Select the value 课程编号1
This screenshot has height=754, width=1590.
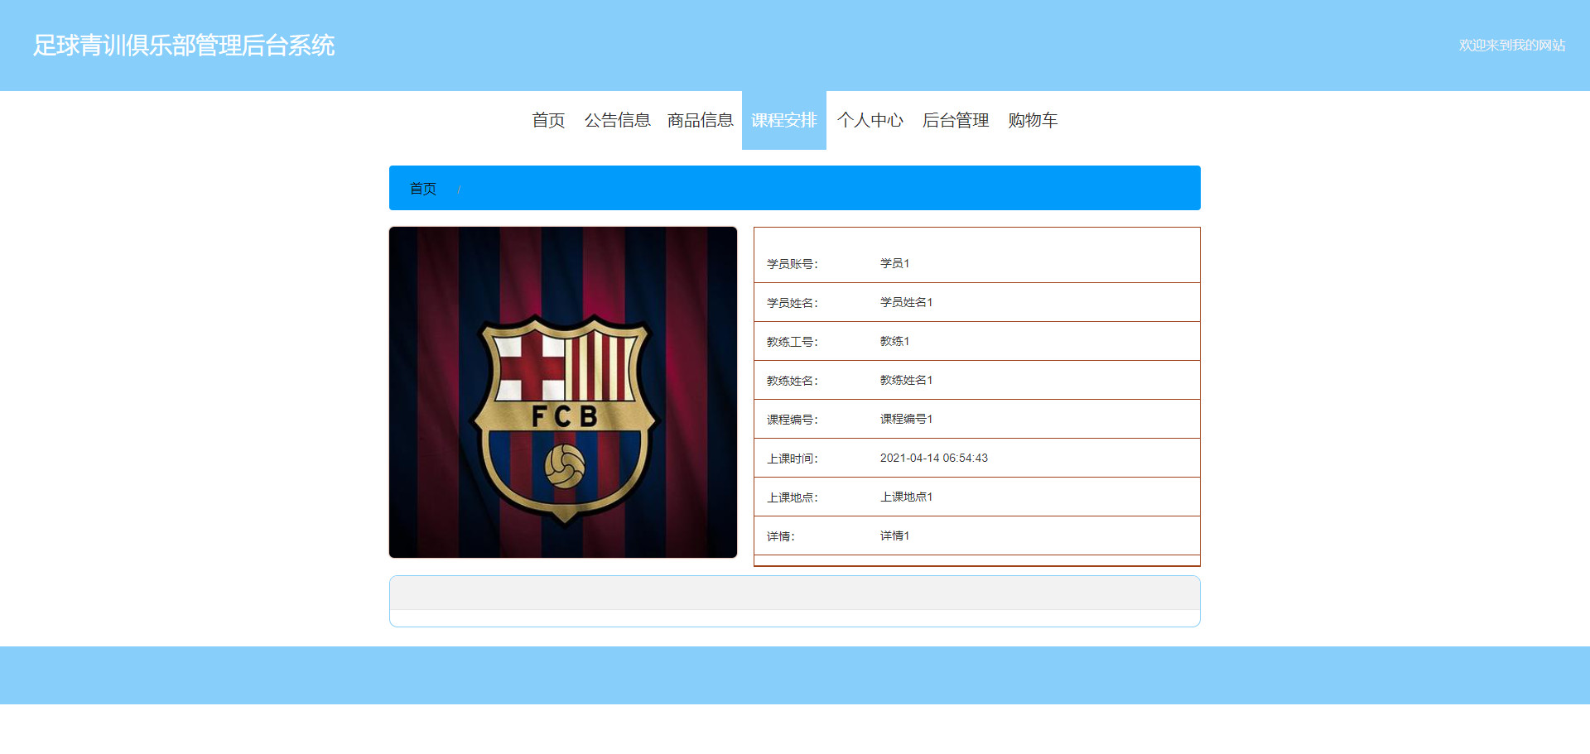click(906, 419)
